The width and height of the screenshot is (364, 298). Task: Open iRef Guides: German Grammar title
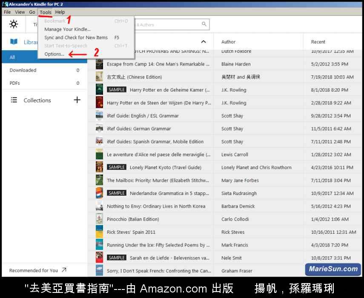click(139, 129)
